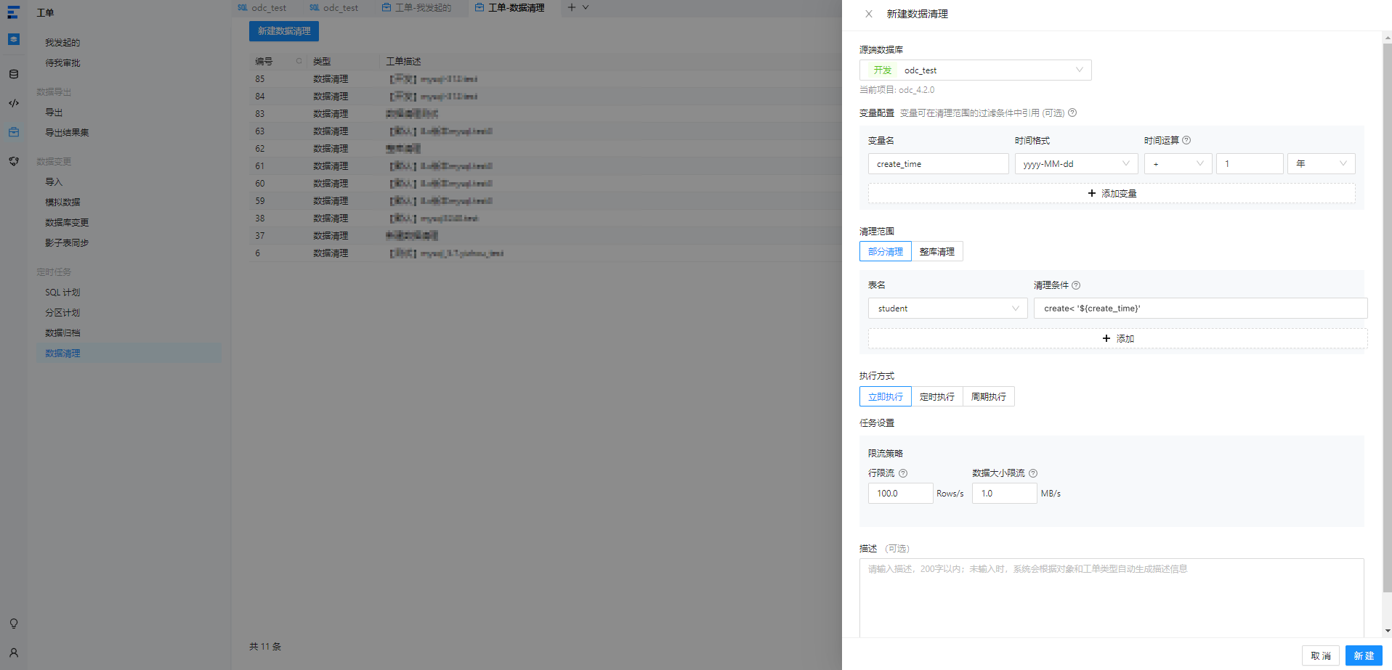This screenshot has width=1392, height=670.
Task: Open the student table name dropdown
Action: click(x=947, y=309)
